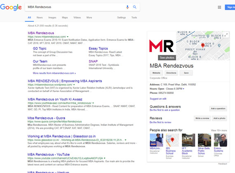Click the Ask a question button
235x173 pixels.
click(218, 108)
